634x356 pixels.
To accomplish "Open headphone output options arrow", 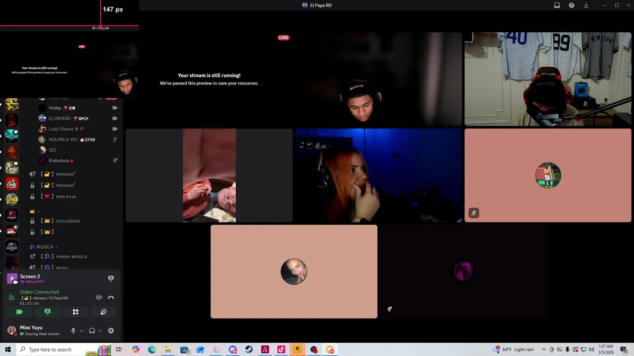I will point(100,331).
